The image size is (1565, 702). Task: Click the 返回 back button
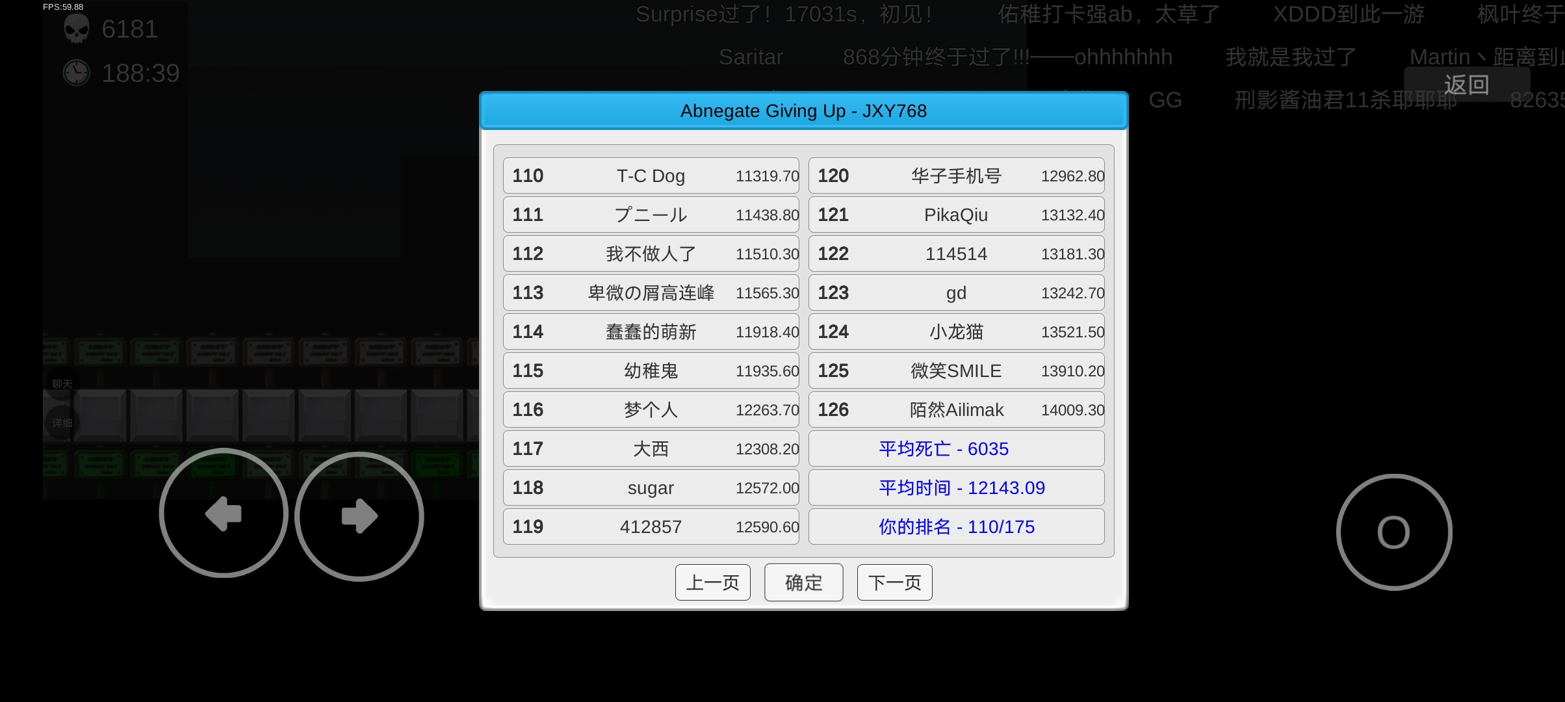[1467, 85]
